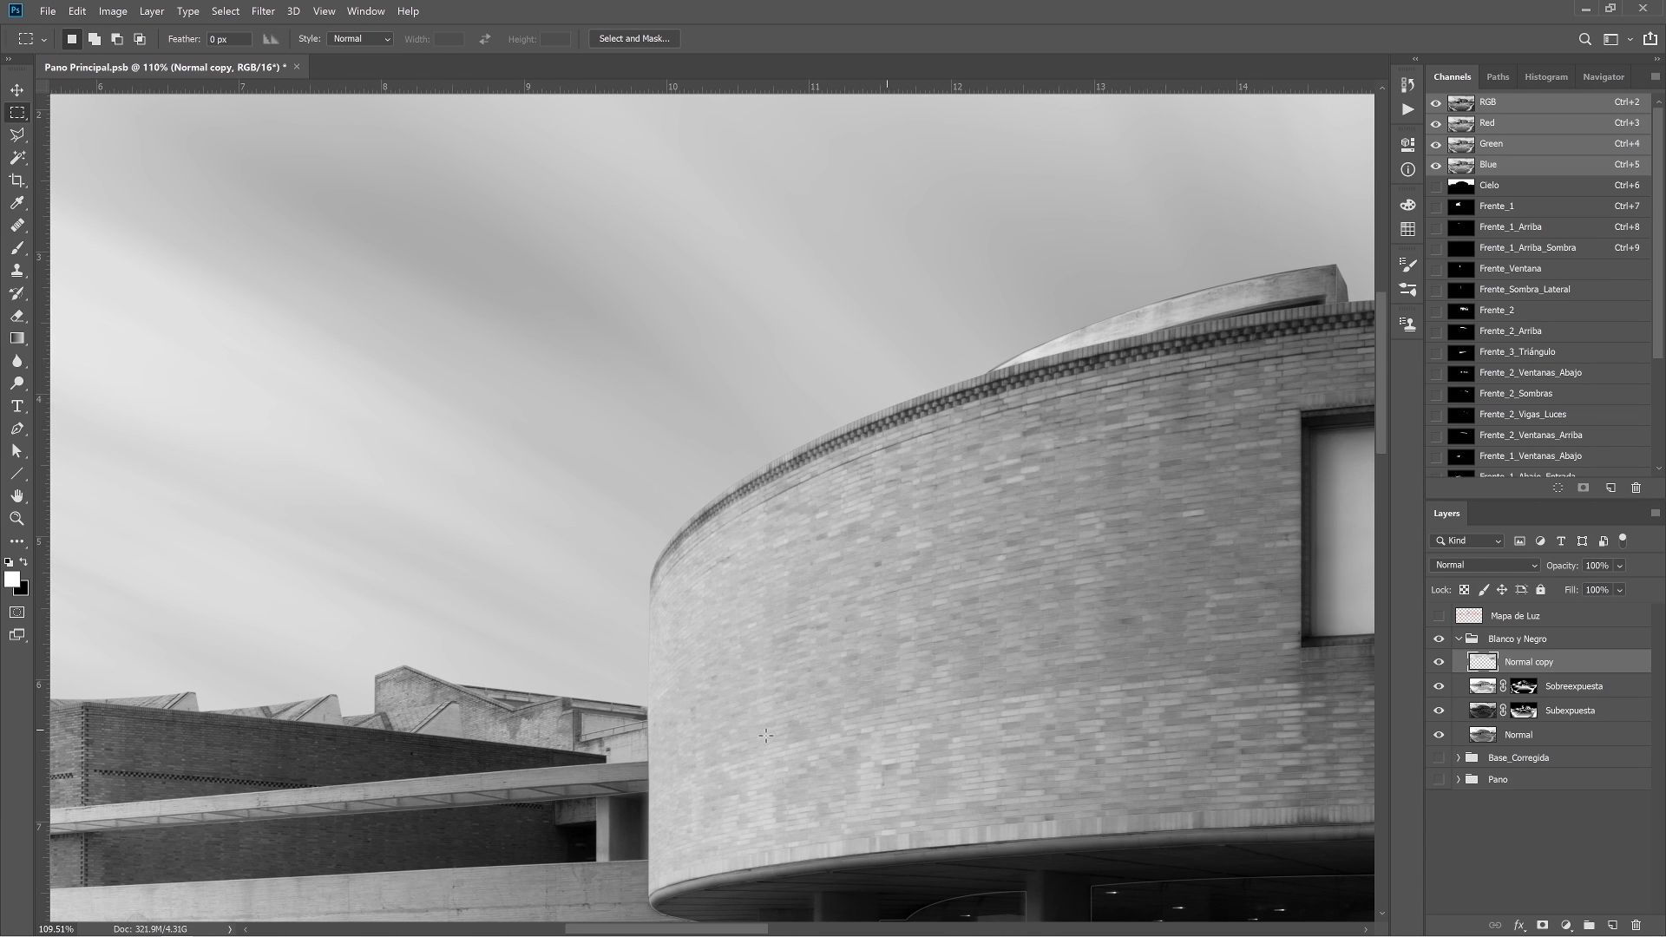Select the Magic Wand tool

(17, 158)
